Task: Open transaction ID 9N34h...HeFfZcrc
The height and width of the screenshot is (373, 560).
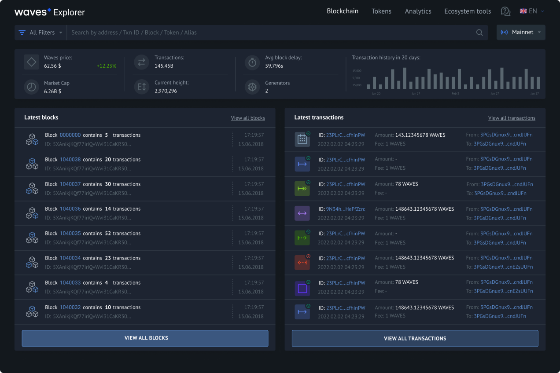Action: tap(346, 209)
